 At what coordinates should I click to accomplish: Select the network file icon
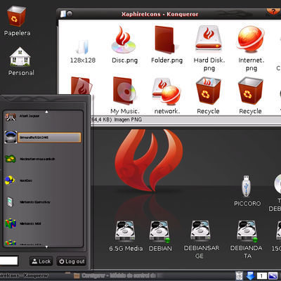pos(166,91)
